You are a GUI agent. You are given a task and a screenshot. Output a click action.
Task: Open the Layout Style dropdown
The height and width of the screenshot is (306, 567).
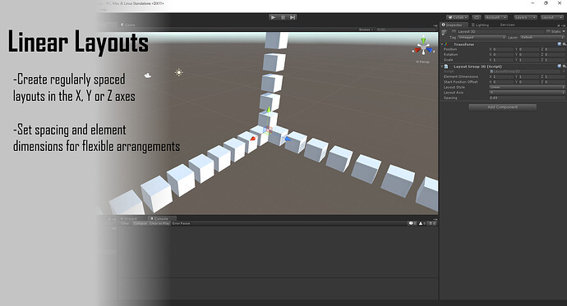click(x=527, y=87)
